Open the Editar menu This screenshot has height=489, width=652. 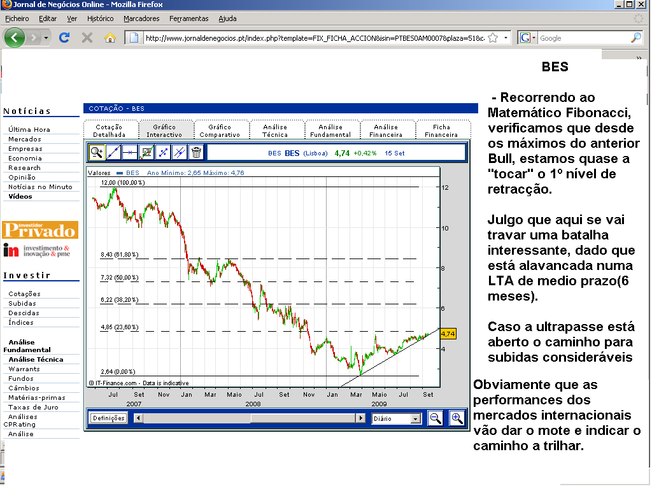(x=48, y=18)
